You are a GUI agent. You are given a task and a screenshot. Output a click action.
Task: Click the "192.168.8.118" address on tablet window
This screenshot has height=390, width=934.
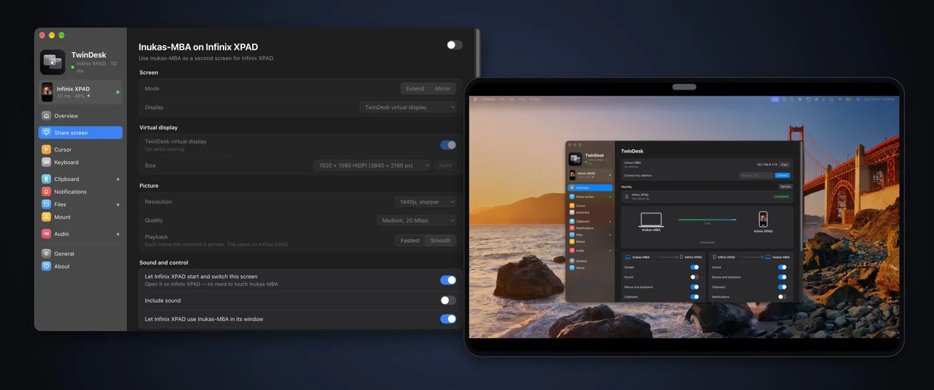click(x=766, y=165)
